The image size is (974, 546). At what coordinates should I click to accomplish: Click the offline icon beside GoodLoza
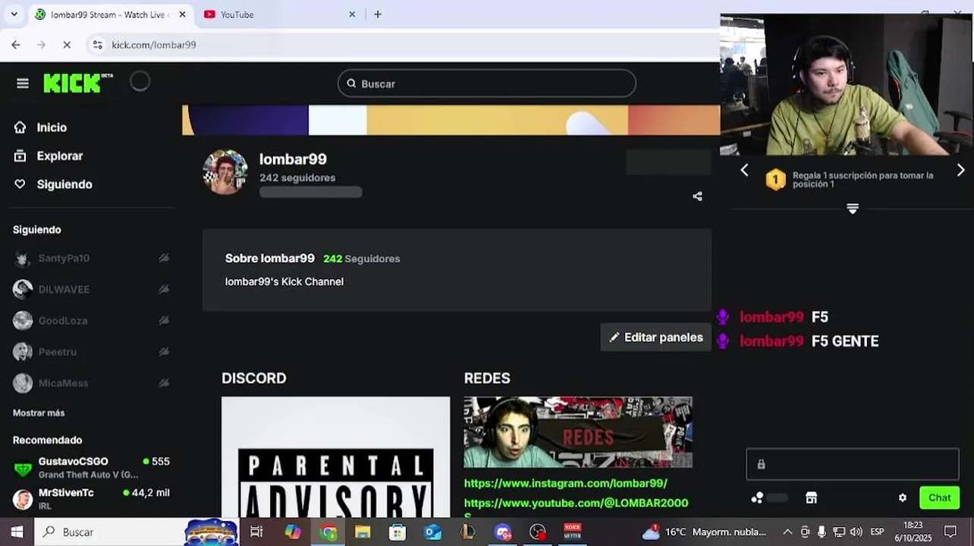point(164,321)
